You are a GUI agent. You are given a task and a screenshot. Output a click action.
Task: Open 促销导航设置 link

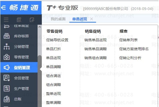click(57, 40)
